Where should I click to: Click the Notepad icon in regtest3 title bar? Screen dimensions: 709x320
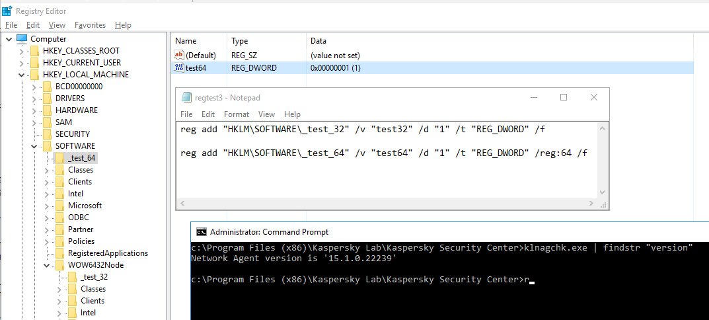[185, 97]
